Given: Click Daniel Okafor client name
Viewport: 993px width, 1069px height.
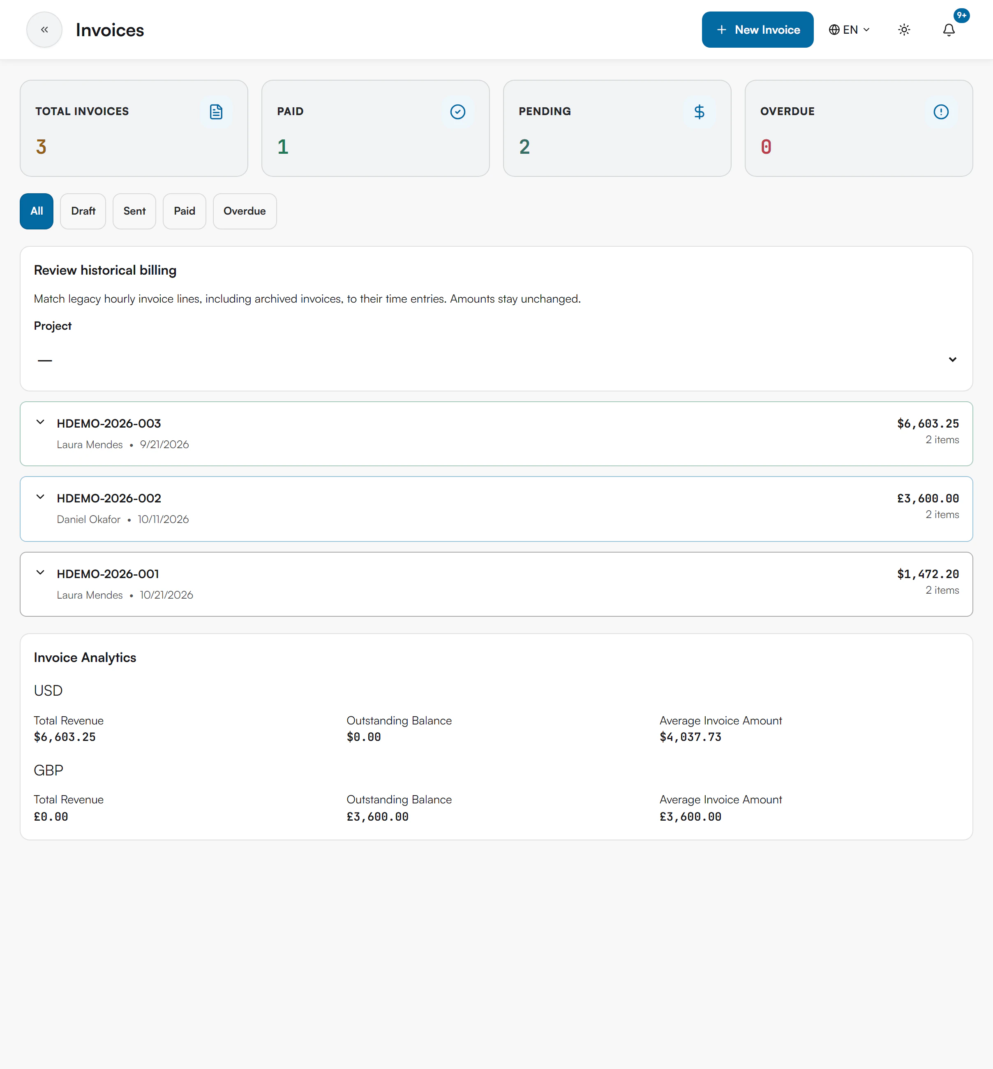Looking at the screenshot, I should pyautogui.click(x=89, y=519).
